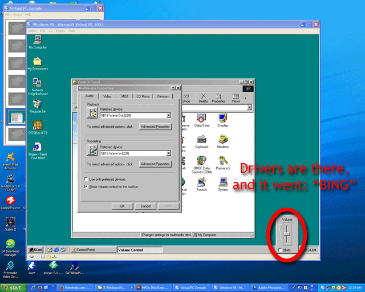Expand Playback preferred device dropdown
365x292 pixels.
tap(169, 115)
